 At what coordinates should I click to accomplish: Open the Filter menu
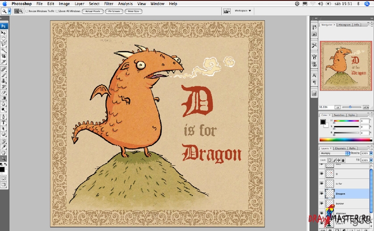pos(108,4)
